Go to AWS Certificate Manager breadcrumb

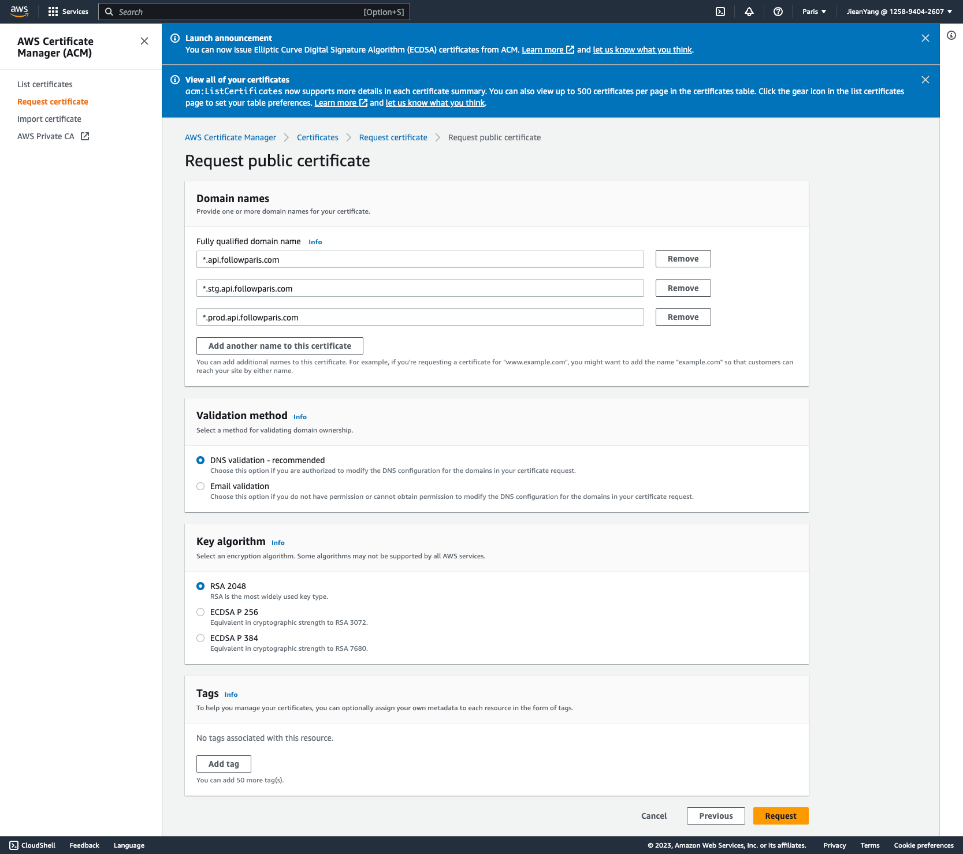tap(230, 137)
